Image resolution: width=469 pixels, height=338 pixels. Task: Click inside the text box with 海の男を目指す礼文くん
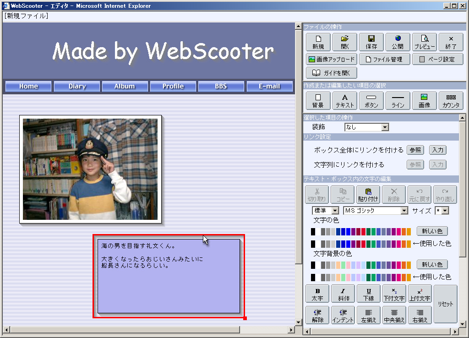pos(169,276)
